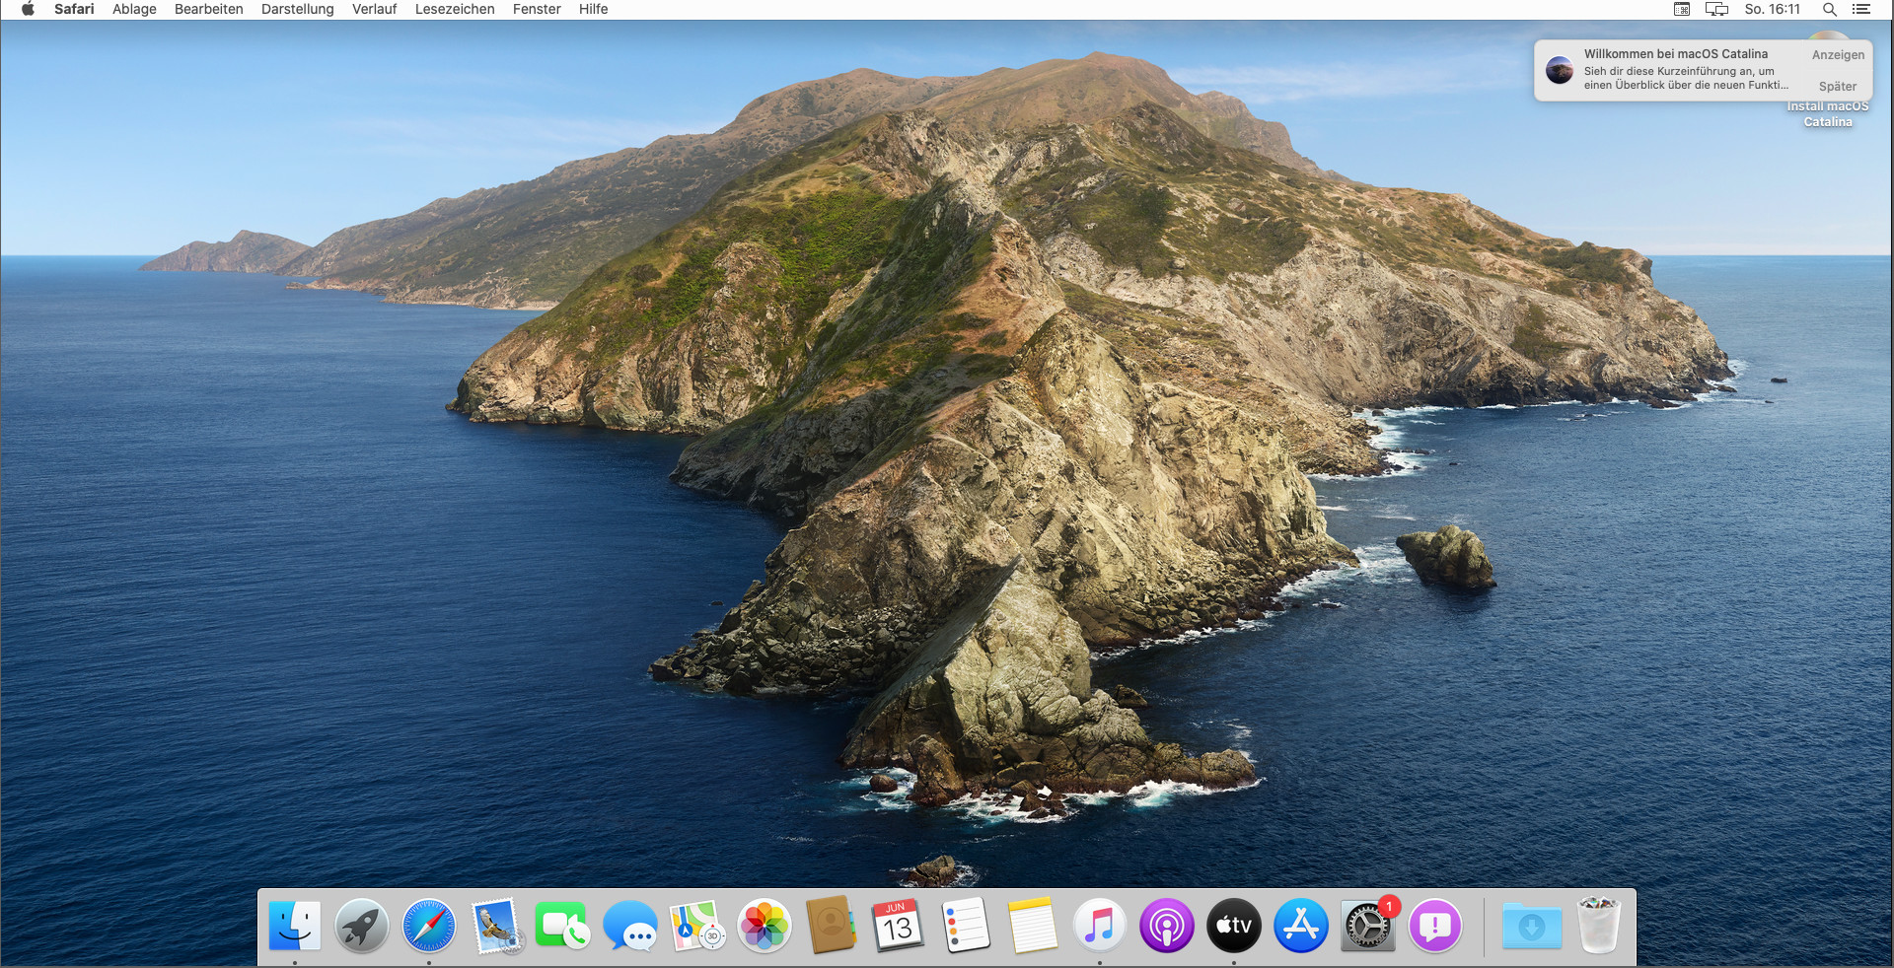Open the Lesezeichen menu
The image size is (1894, 968).
[x=455, y=9]
